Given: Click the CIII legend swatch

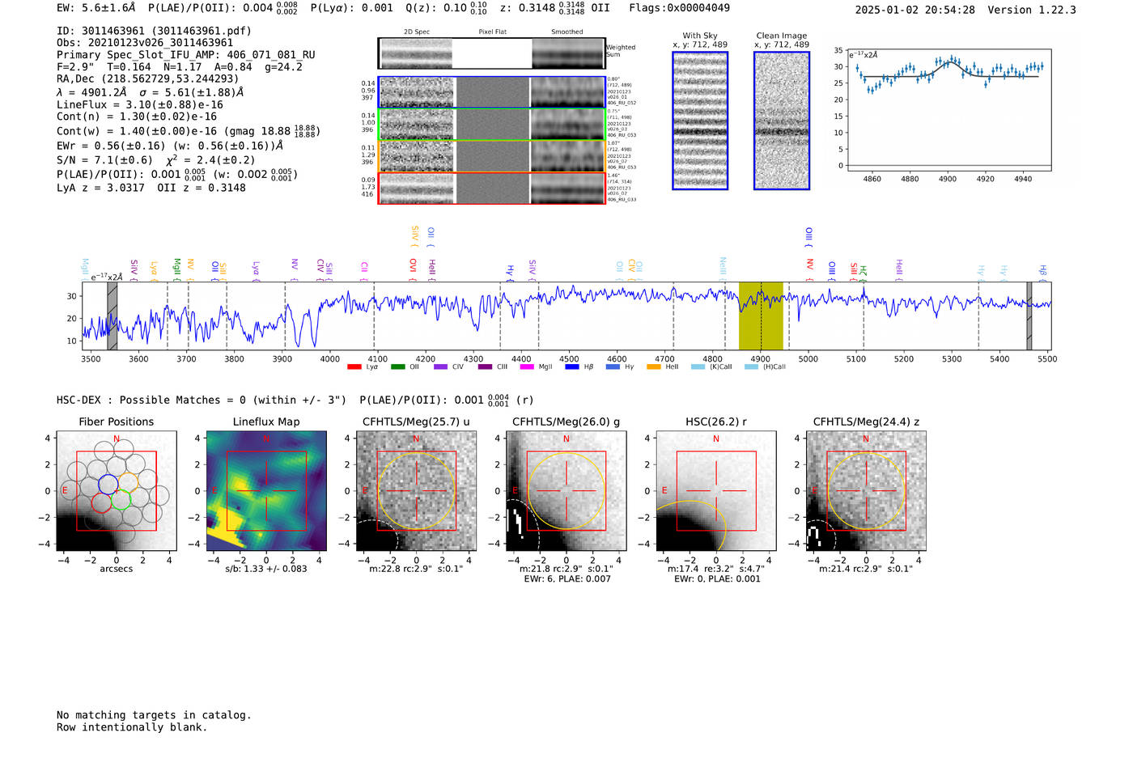Looking at the screenshot, I should (484, 367).
